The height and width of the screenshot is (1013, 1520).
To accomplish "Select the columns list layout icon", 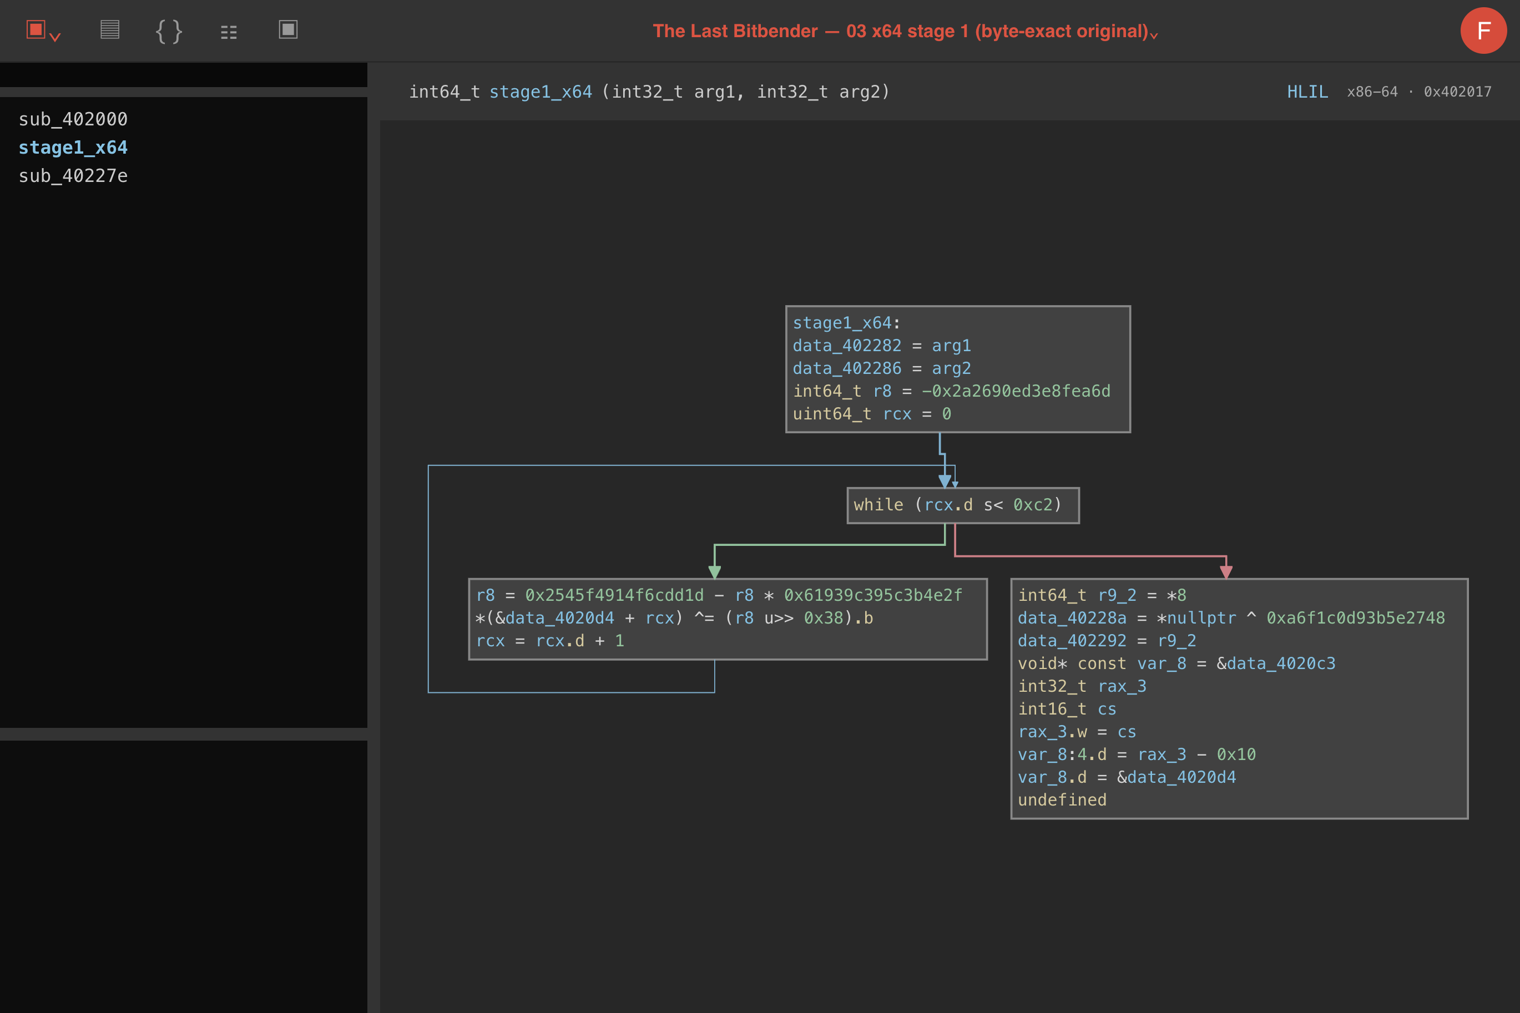I will click(x=229, y=32).
